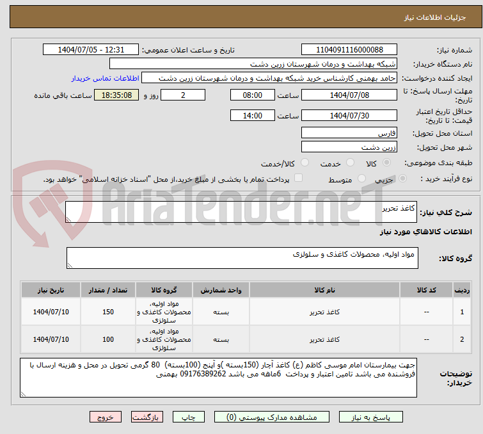This screenshot has width=483, height=434.
Task: Click the request creator field
Action: tap(269, 78)
